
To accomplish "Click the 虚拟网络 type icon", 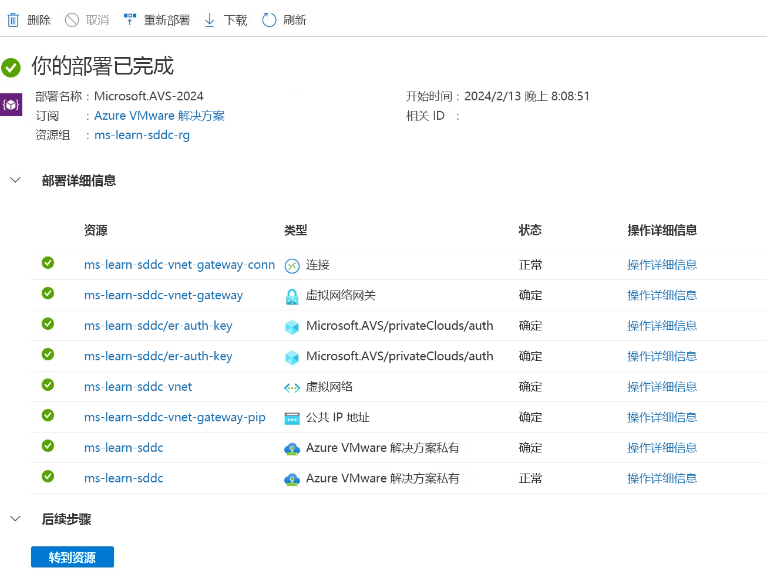I will click(x=292, y=388).
